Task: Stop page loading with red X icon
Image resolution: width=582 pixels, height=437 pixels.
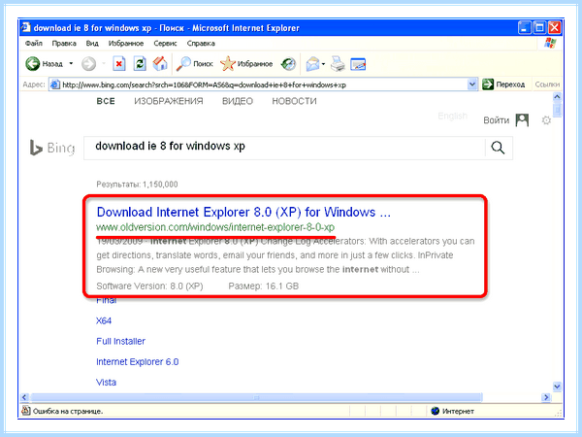Action: tap(118, 63)
